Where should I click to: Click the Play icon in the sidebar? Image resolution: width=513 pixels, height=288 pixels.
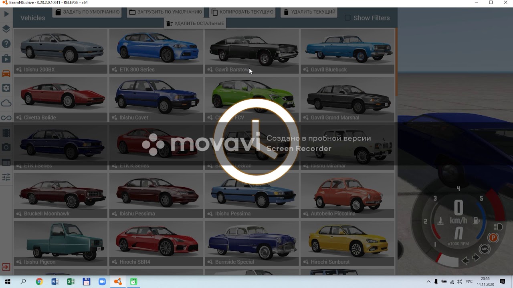(x=6, y=14)
